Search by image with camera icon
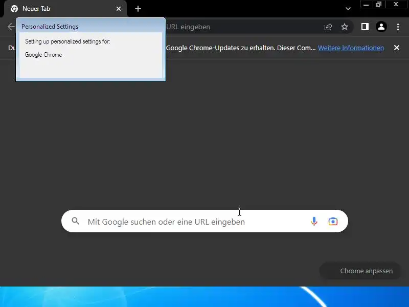Viewport: 409px width, 307px height. pyautogui.click(x=333, y=222)
